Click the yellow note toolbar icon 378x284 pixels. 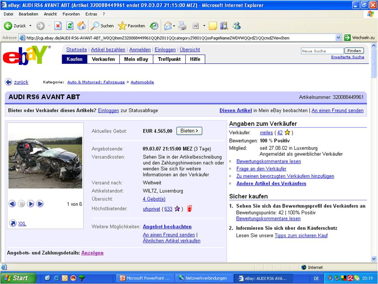[213, 26]
